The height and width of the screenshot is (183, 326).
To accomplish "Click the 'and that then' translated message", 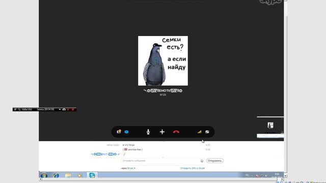I will click(135, 149).
